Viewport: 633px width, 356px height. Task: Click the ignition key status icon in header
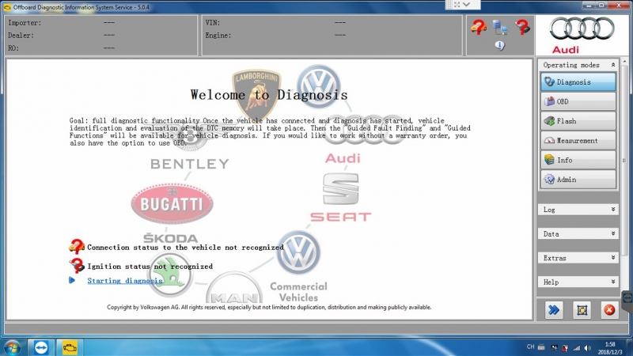tap(522, 28)
